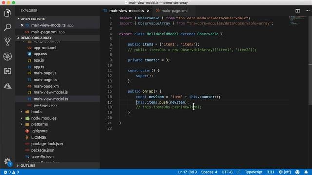Click 'HelloWorldModel' class name in code
This screenshot has height=175, width=312.
pyautogui.click(x=162, y=34)
